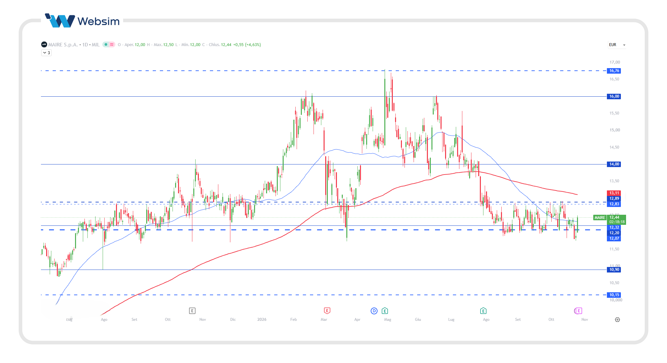Image resolution: width=667 pixels, height=363 pixels.
Task: Click the green 12,44 last price label
Action: [614, 217]
